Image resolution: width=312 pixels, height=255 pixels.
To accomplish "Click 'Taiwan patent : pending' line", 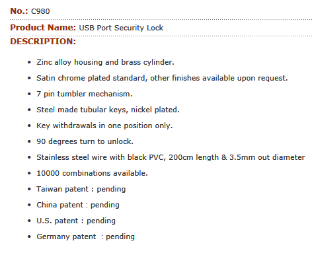I will pyautogui.click(x=81, y=189).
